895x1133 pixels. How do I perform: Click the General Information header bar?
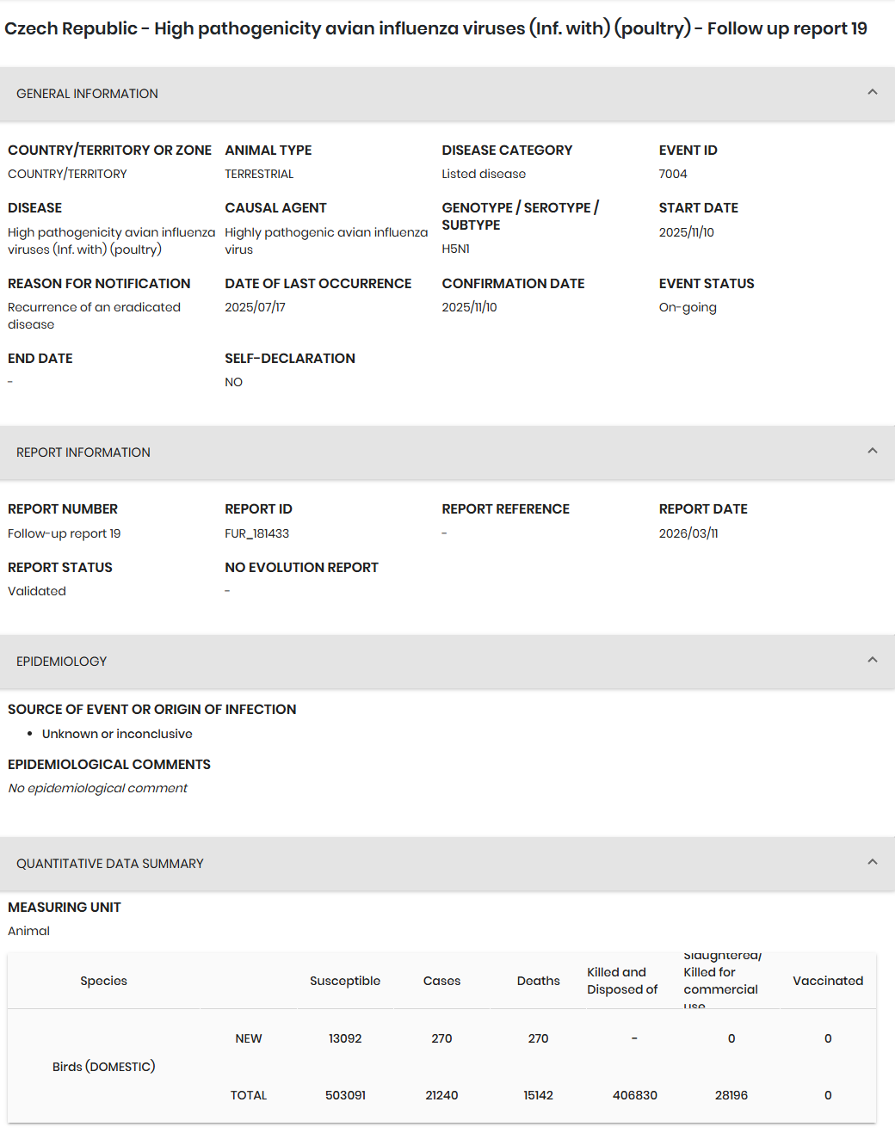[x=447, y=94]
